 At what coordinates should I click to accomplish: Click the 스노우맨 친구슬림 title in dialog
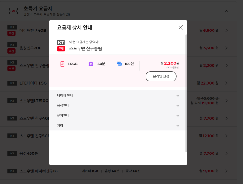[x=86, y=48]
